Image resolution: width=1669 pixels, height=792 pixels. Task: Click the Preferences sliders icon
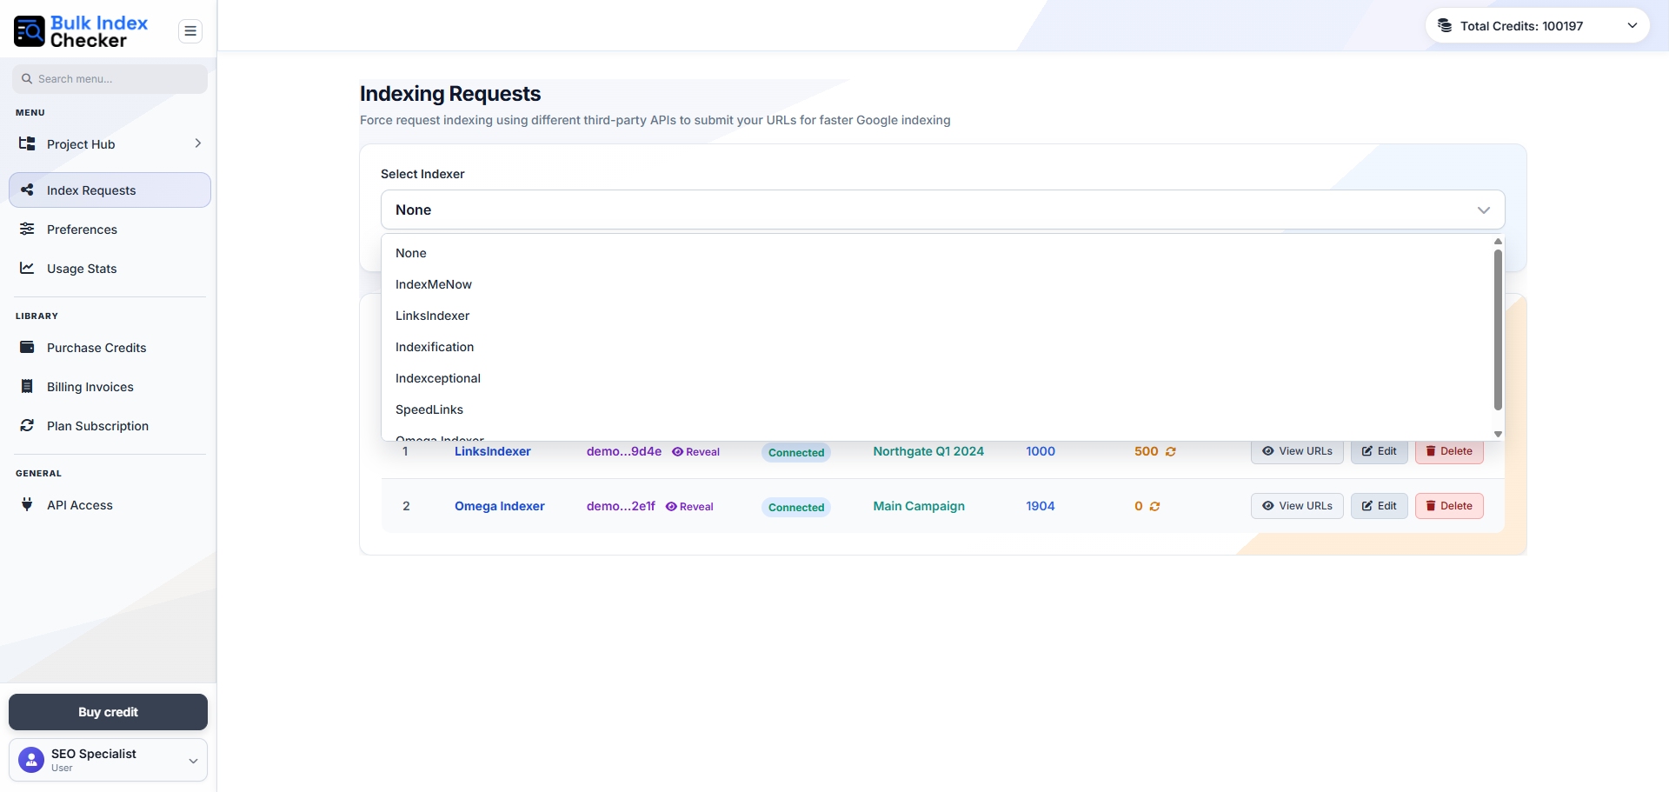click(27, 229)
